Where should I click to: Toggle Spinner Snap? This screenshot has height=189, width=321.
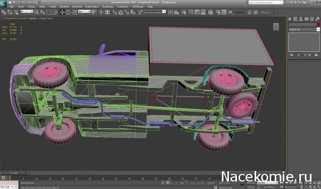(133, 13)
